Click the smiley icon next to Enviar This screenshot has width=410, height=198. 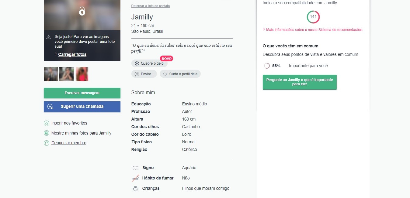(137, 74)
